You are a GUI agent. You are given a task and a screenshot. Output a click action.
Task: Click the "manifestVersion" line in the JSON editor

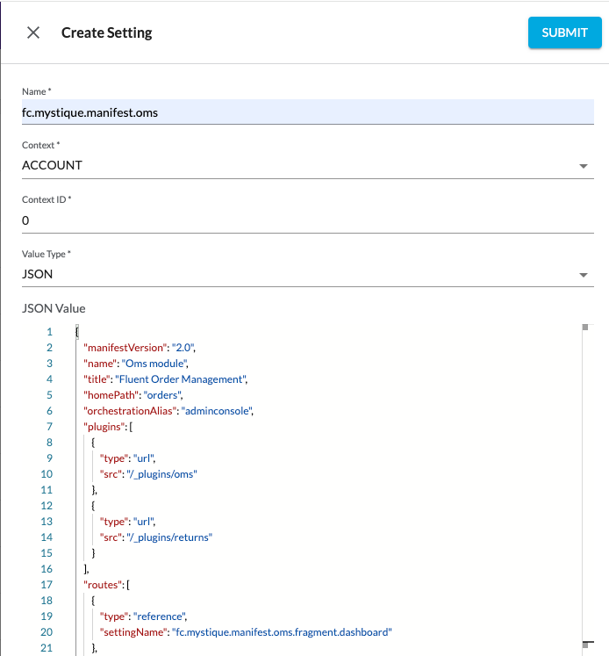click(140, 348)
